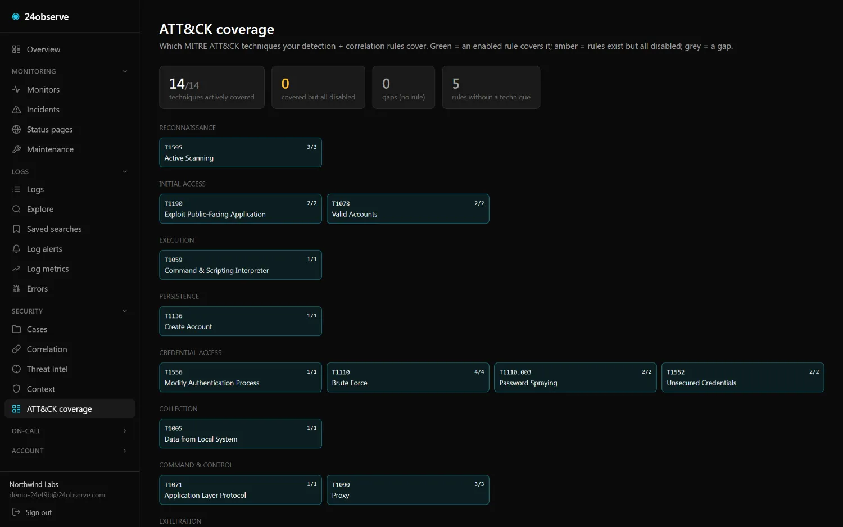The width and height of the screenshot is (843, 527).
Task: Open Saved searches
Action: (x=70, y=229)
